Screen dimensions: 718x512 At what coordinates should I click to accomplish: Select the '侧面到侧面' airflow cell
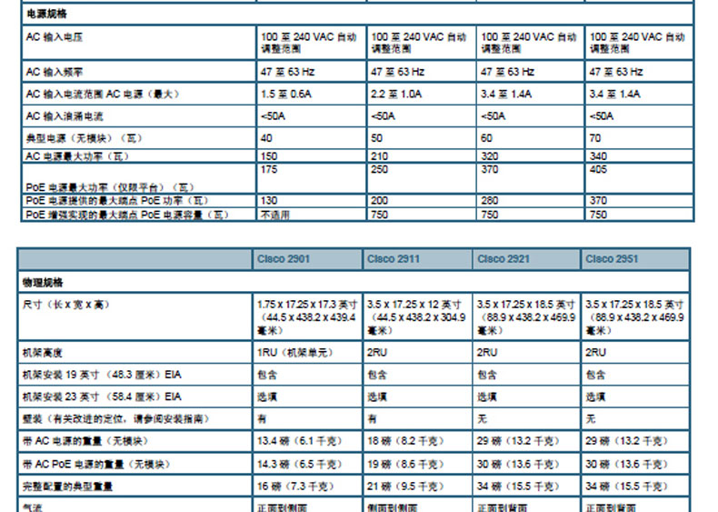pyautogui.click(x=392, y=507)
